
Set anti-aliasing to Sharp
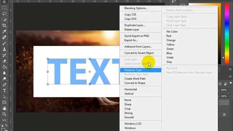tap(128, 104)
